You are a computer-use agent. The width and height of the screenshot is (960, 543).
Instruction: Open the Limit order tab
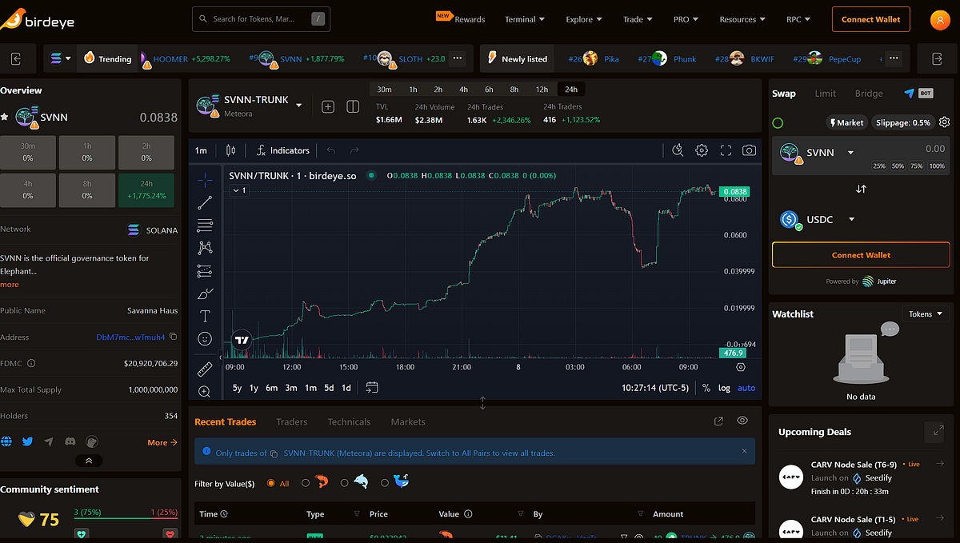(826, 94)
